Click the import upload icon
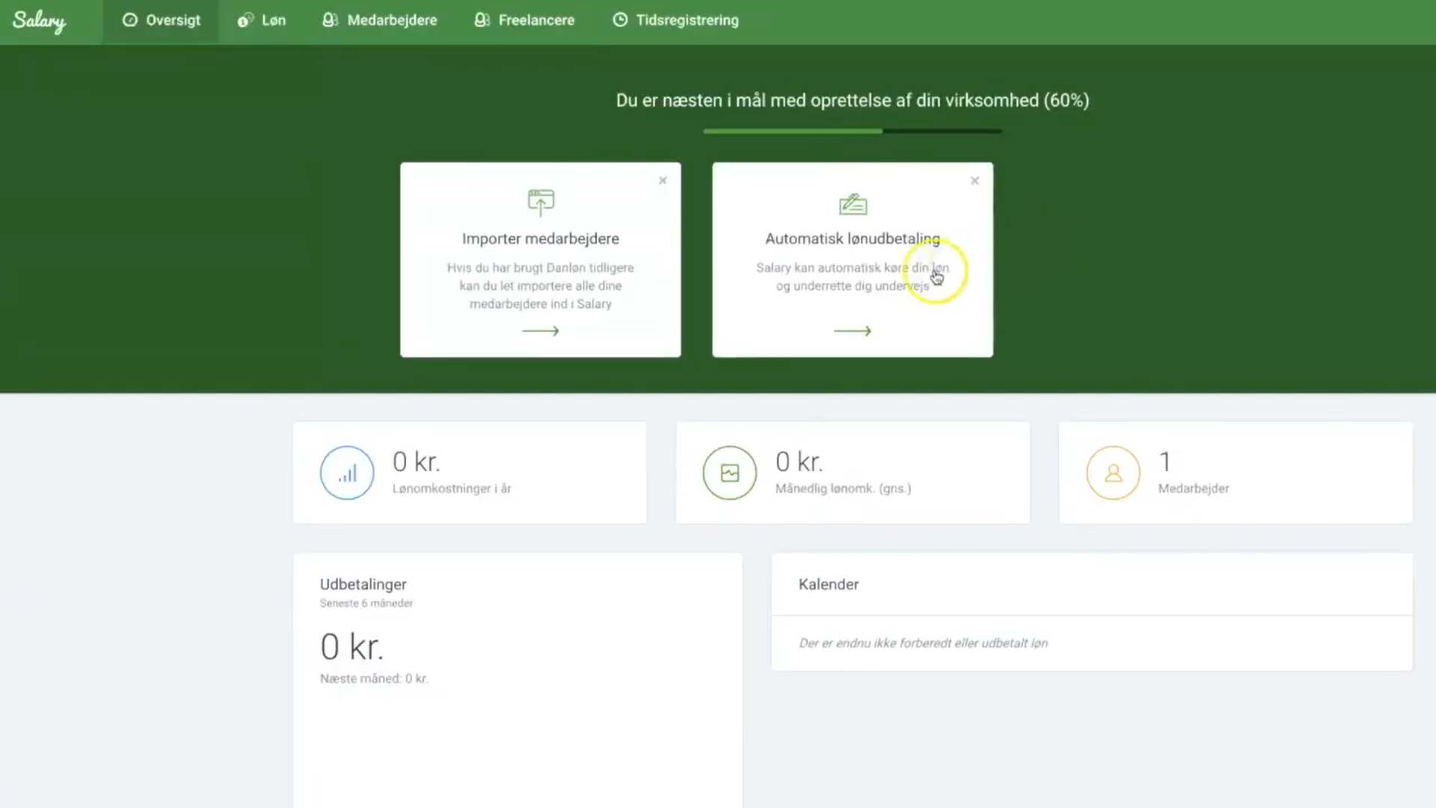This screenshot has width=1436, height=808. coord(541,202)
